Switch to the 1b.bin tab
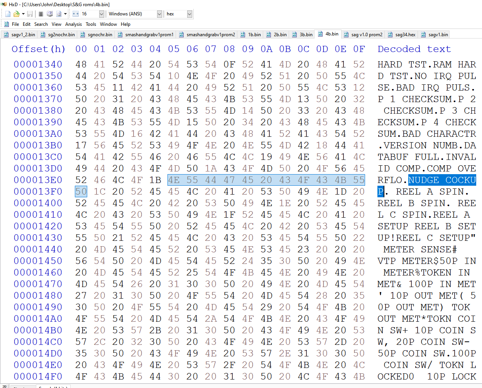 [250, 34]
